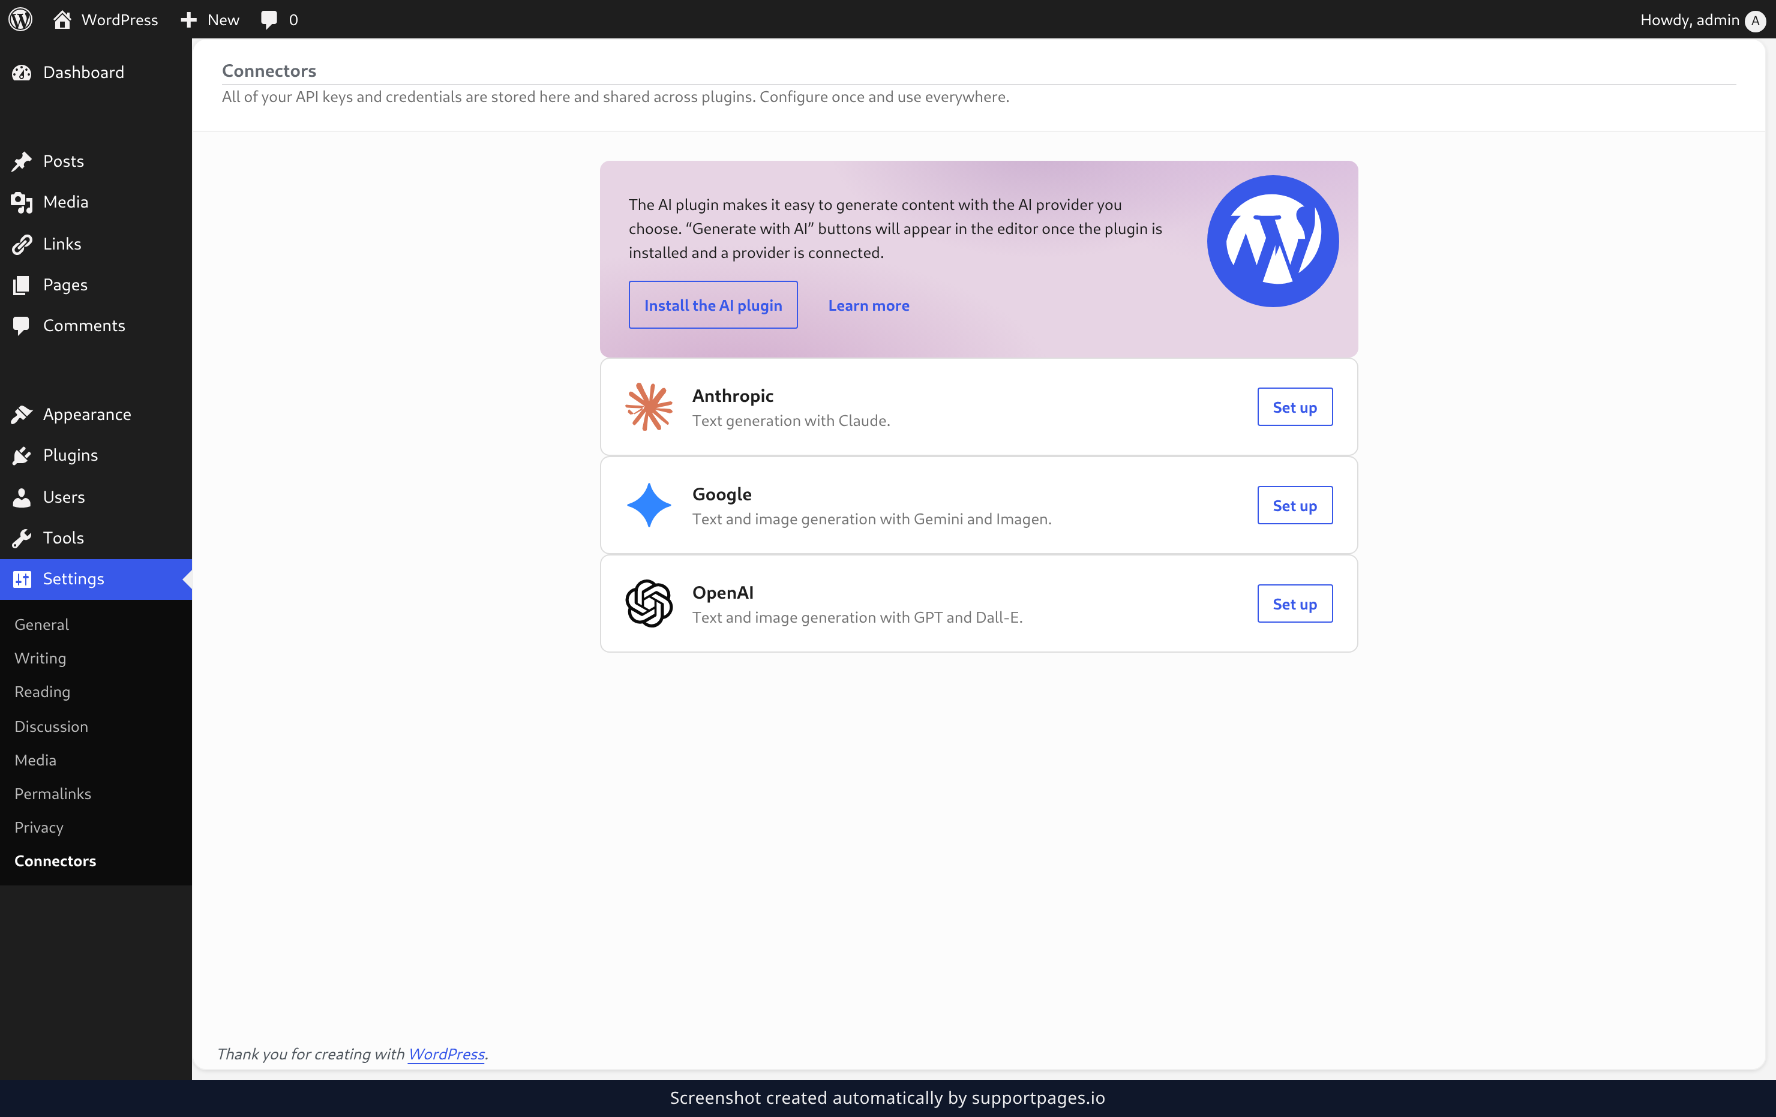
Task: Open Writing settings submenu
Action: coord(41,657)
